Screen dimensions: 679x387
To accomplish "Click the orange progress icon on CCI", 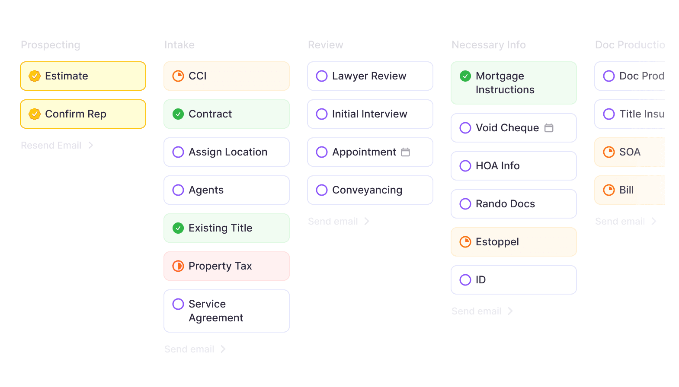I will [x=178, y=76].
